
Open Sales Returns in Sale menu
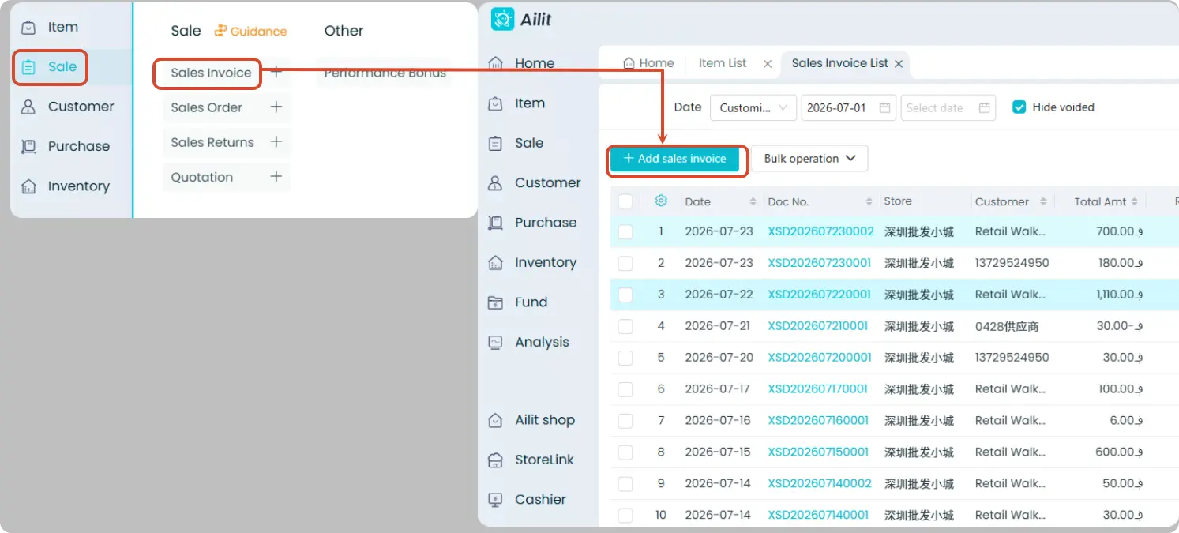coord(212,142)
